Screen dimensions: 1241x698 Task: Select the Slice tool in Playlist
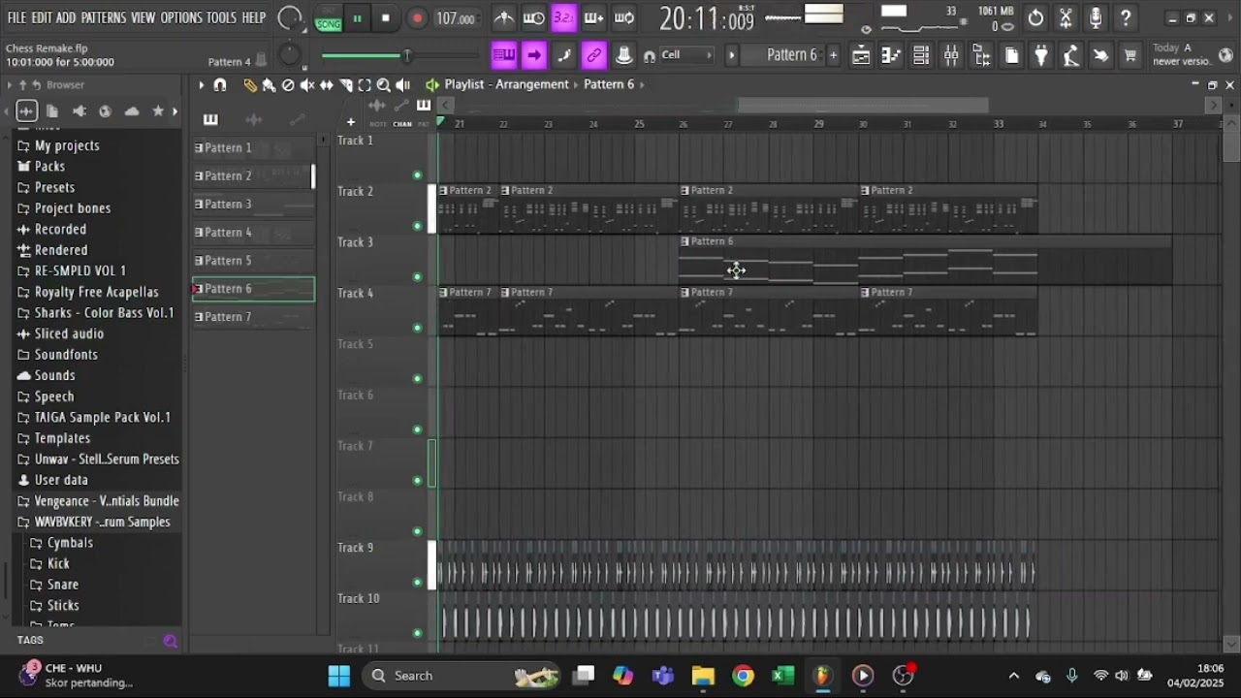coord(346,85)
